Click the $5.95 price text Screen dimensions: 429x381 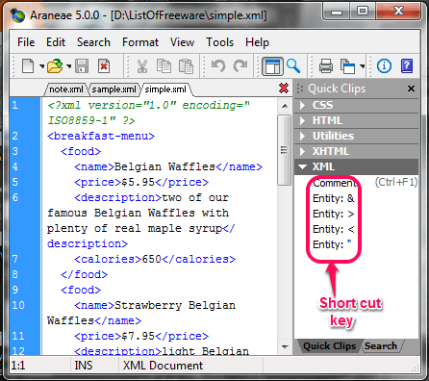[139, 182]
